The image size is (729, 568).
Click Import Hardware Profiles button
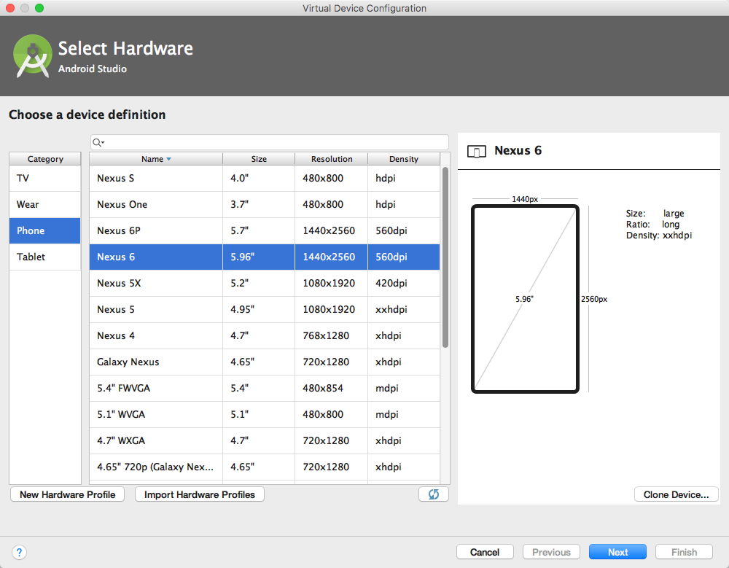pyautogui.click(x=200, y=494)
